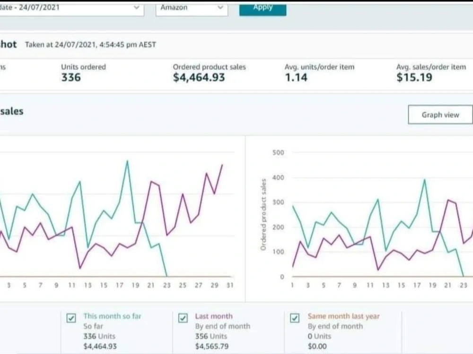Uncheck the 'This month so far' checkbox
The image size is (473, 354).
71,318
